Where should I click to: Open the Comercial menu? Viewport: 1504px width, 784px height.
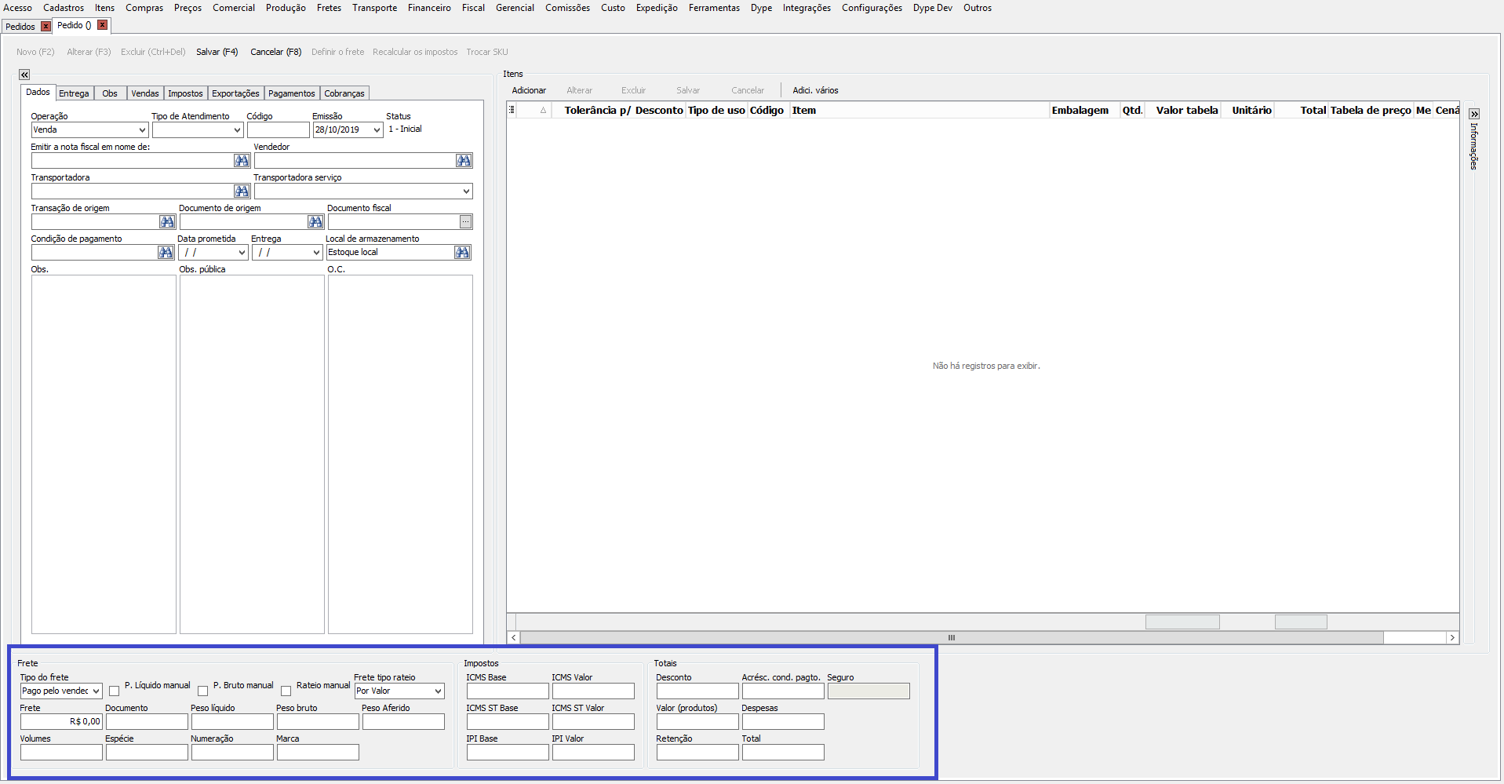[234, 8]
